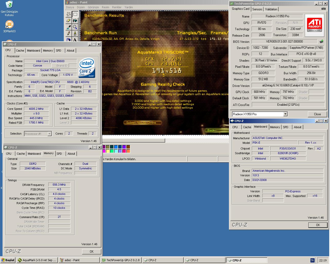Image resolution: width=330 pixels, height=264 pixels.
Task: Switch to the Validation tab in GPU-Z
Action: point(271,9)
